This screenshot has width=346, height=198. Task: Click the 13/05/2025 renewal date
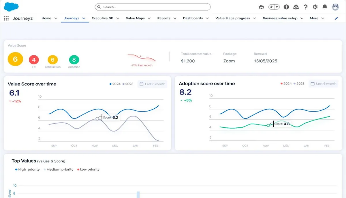[x=266, y=61]
